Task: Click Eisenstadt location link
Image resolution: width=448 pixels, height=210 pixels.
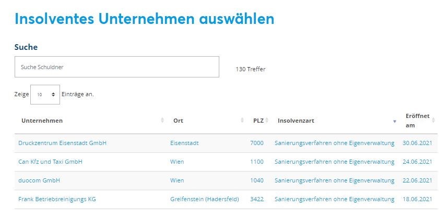Action: coord(184,143)
